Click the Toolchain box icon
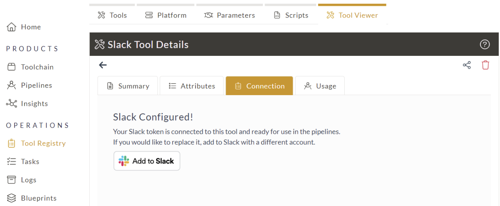Viewport: 500px width, 206px height. [11, 67]
